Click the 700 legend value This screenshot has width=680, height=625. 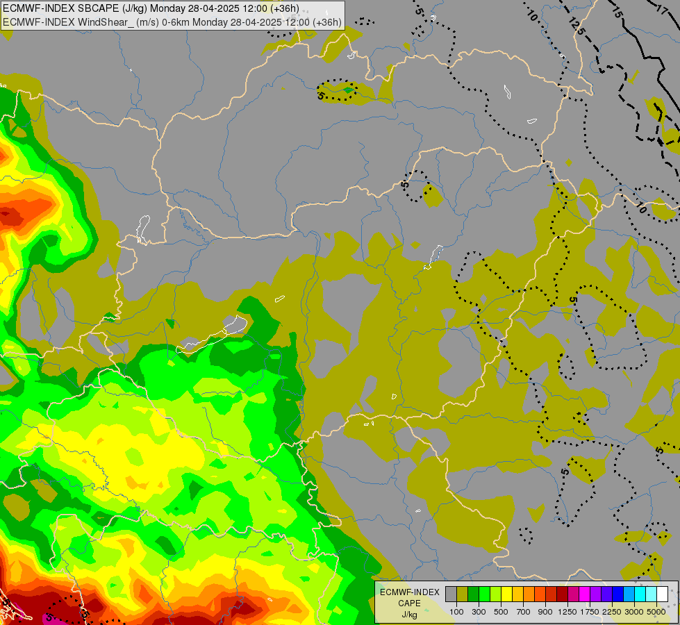coord(524,612)
